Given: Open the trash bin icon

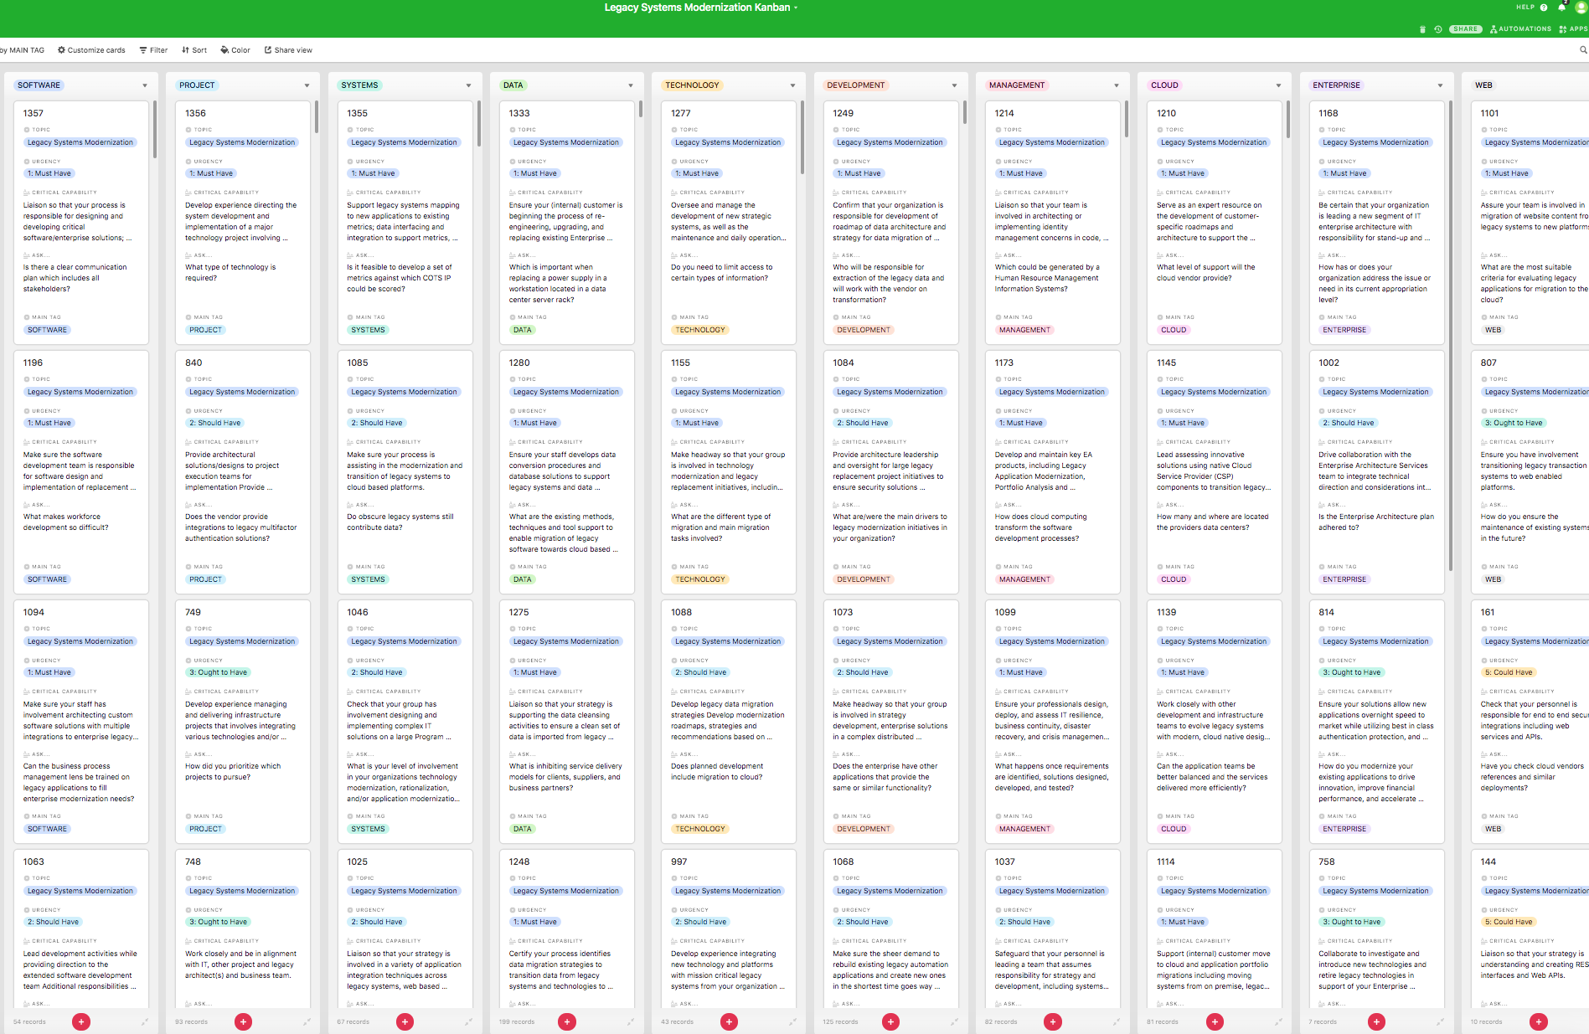Looking at the screenshot, I should tap(1422, 29).
